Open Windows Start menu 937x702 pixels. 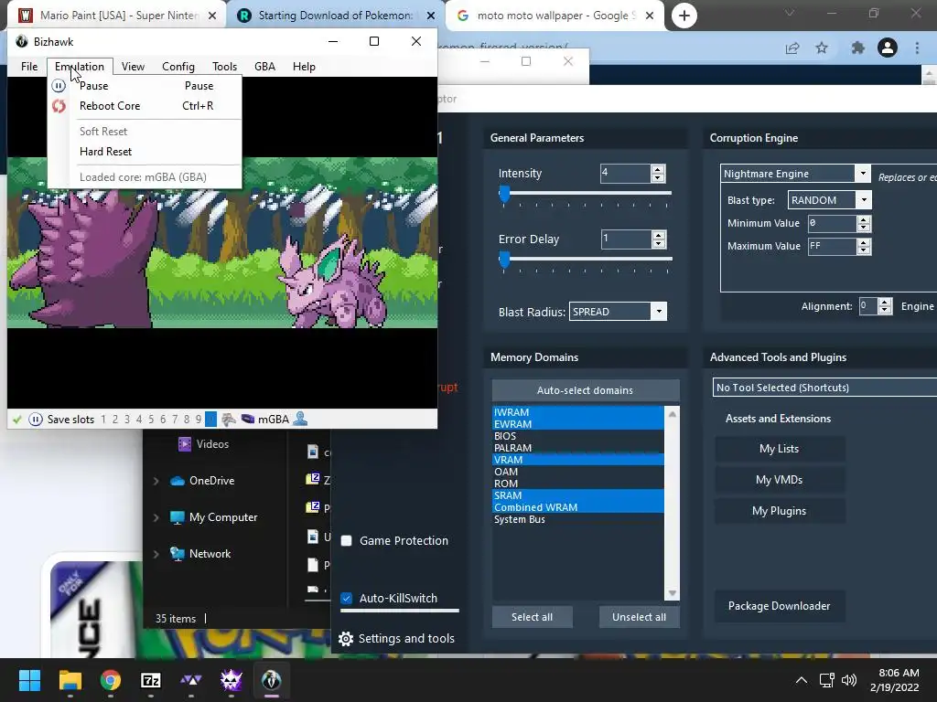pyautogui.click(x=29, y=680)
